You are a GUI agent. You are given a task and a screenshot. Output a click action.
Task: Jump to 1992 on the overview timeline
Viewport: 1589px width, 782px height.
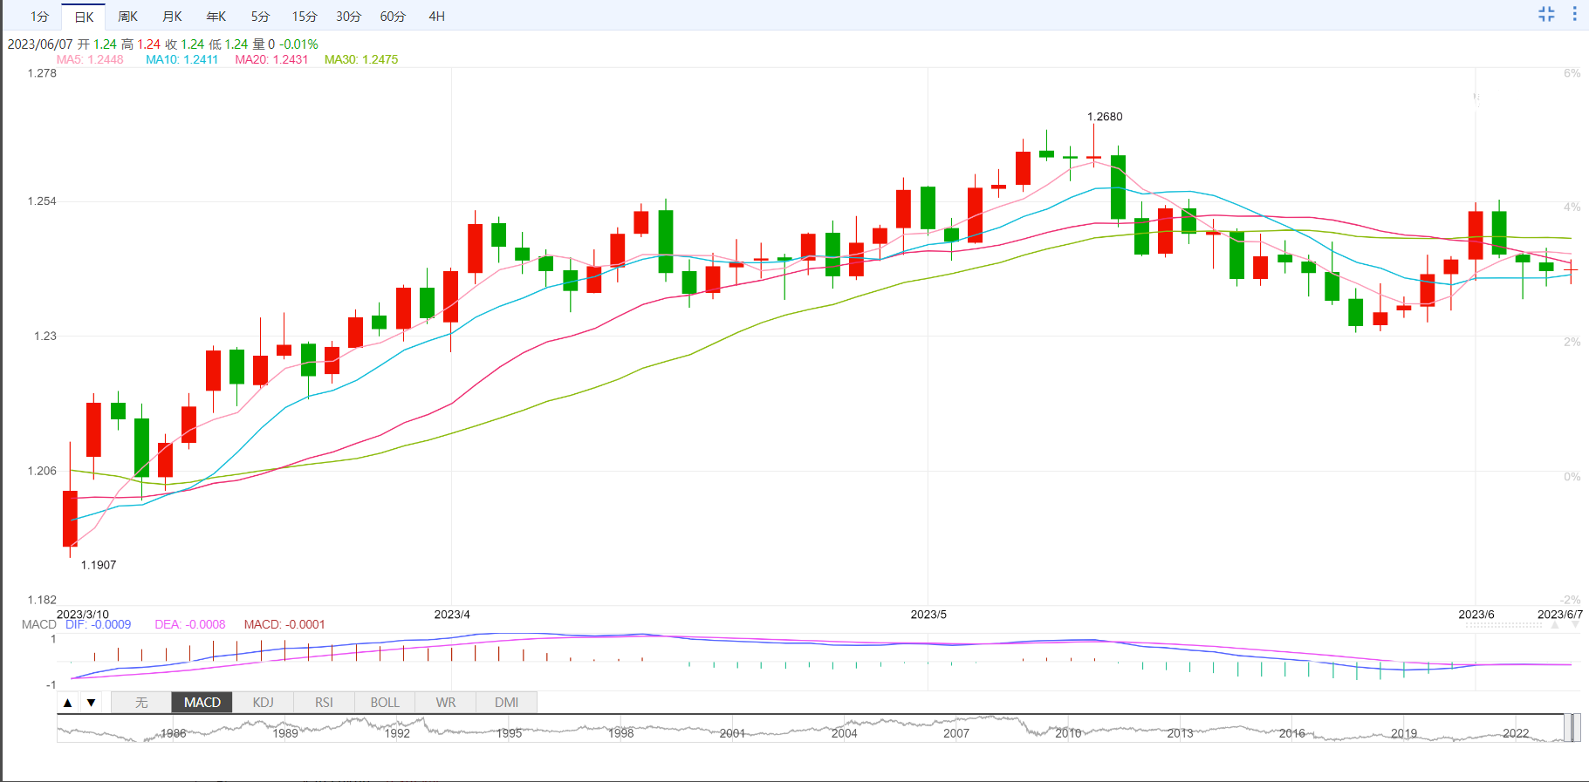pyautogui.click(x=397, y=733)
